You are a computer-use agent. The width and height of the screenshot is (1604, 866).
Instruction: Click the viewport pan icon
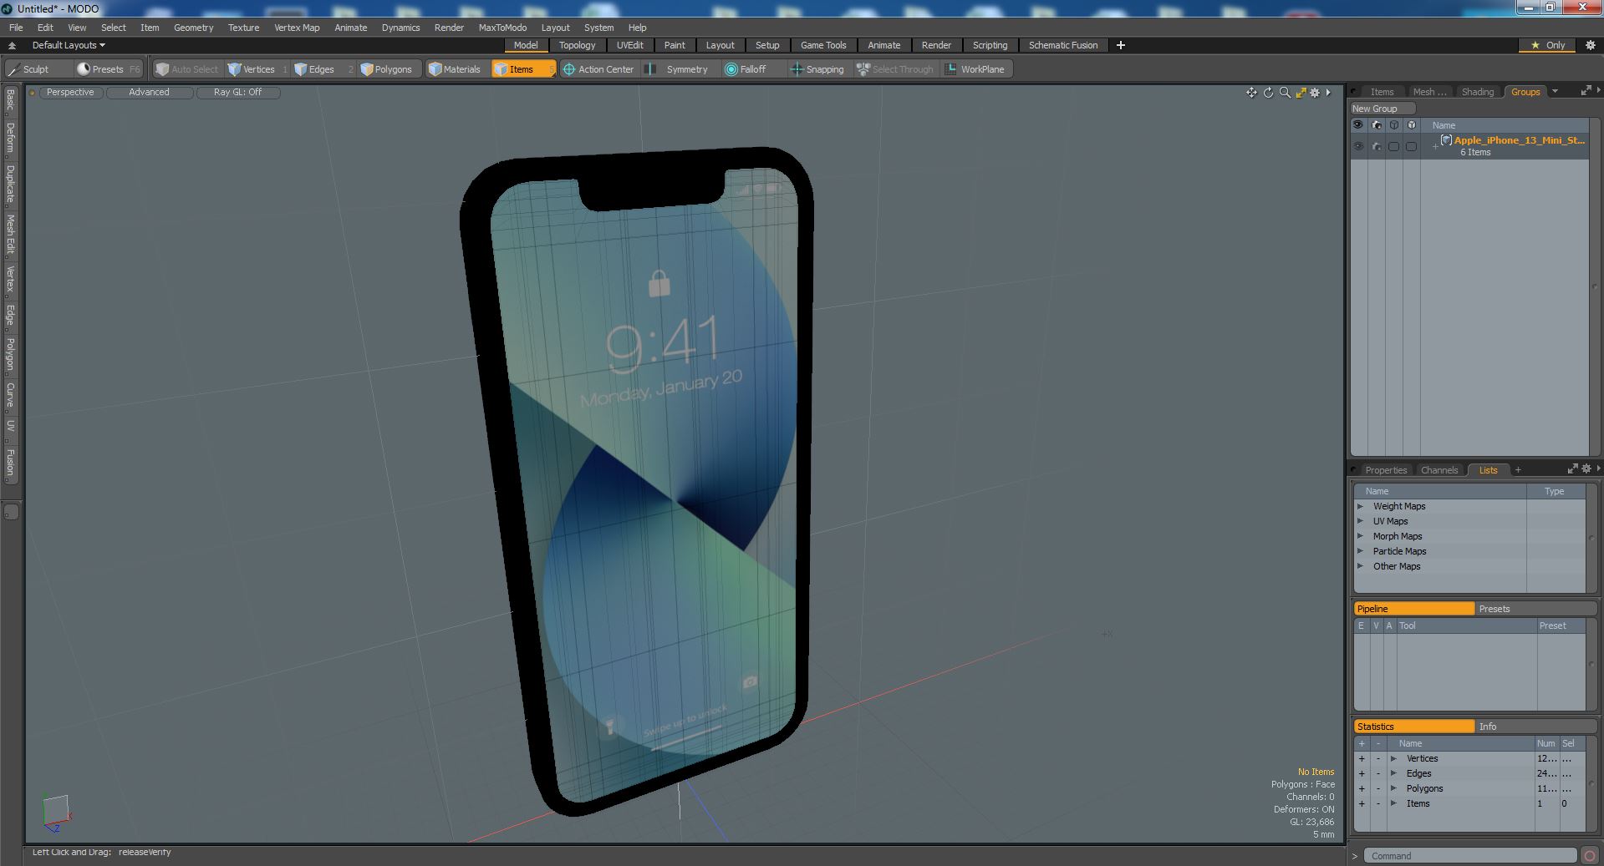tap(1251, 93)
